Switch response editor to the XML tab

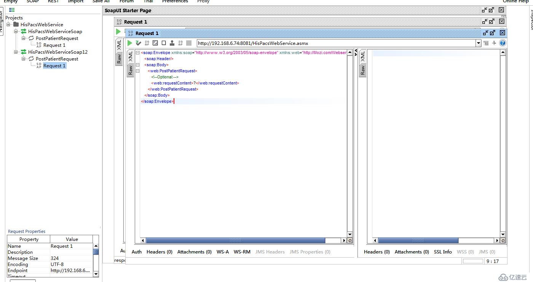click(x=362, y=57)
